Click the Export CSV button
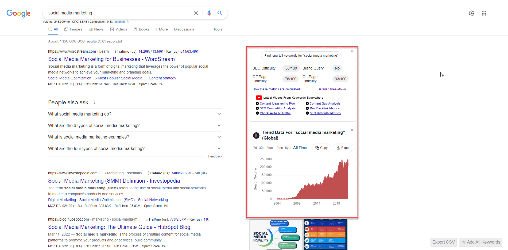 click(443, 242)
